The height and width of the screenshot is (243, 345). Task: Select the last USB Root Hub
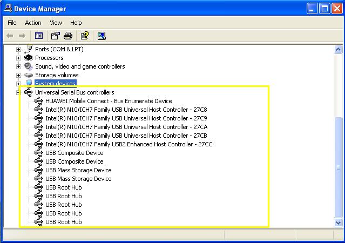[x=64, y=222]
